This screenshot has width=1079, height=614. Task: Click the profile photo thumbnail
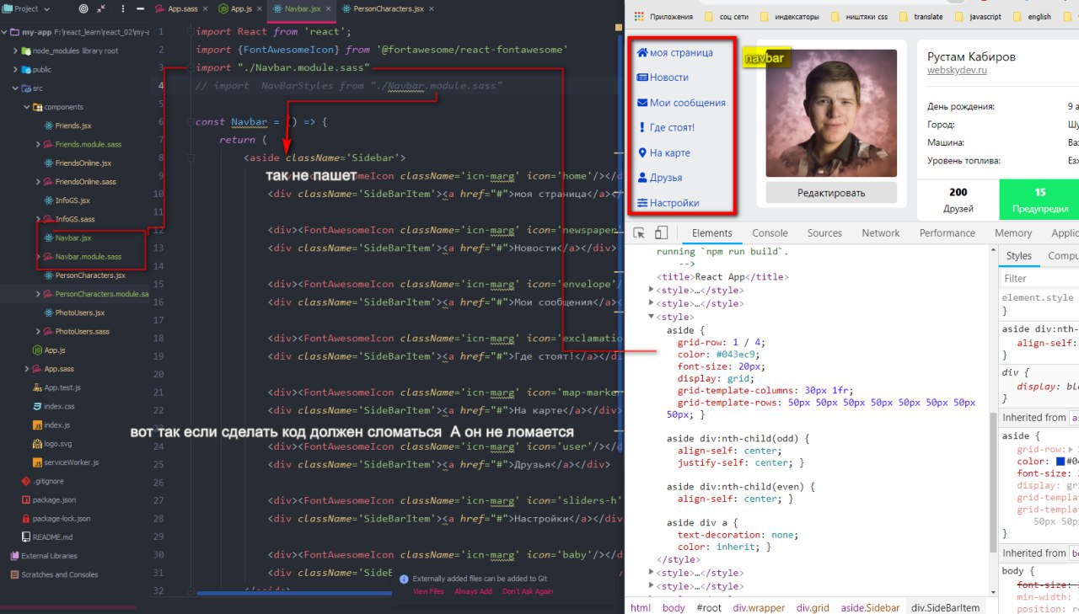[831, 112]
